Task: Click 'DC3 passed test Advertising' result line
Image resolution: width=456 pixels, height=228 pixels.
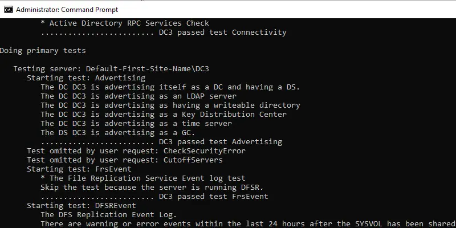Action: pyautogui.click(x=161, y=141)
